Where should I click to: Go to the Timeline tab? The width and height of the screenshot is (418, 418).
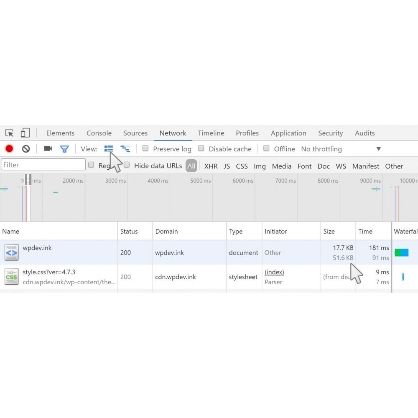point(211,133)
